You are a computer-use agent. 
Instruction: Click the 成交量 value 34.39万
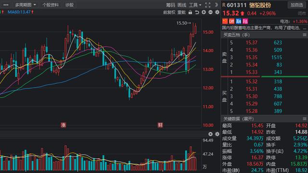pyautogui.click(x=255, y=138)
